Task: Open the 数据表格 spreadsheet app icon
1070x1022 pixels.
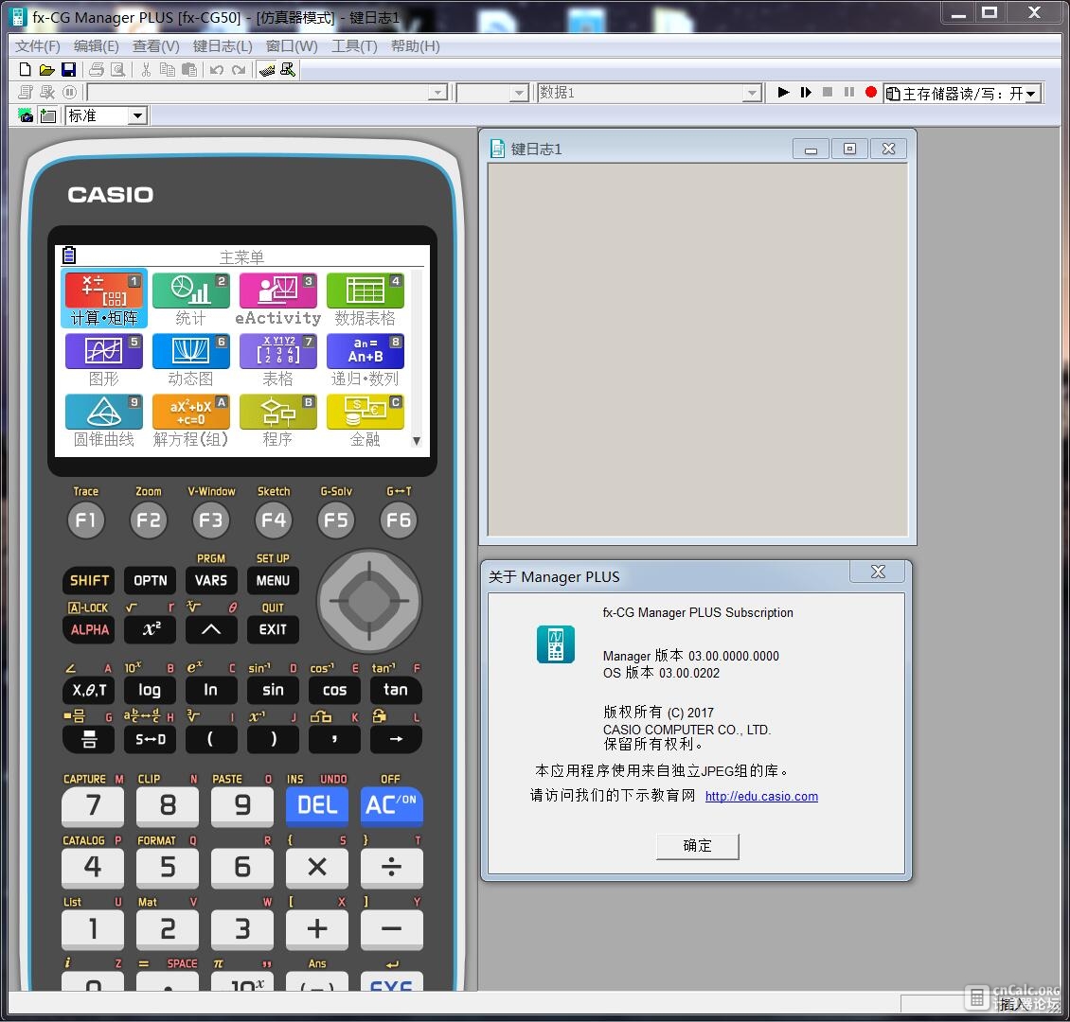Action: click(366, 299)
